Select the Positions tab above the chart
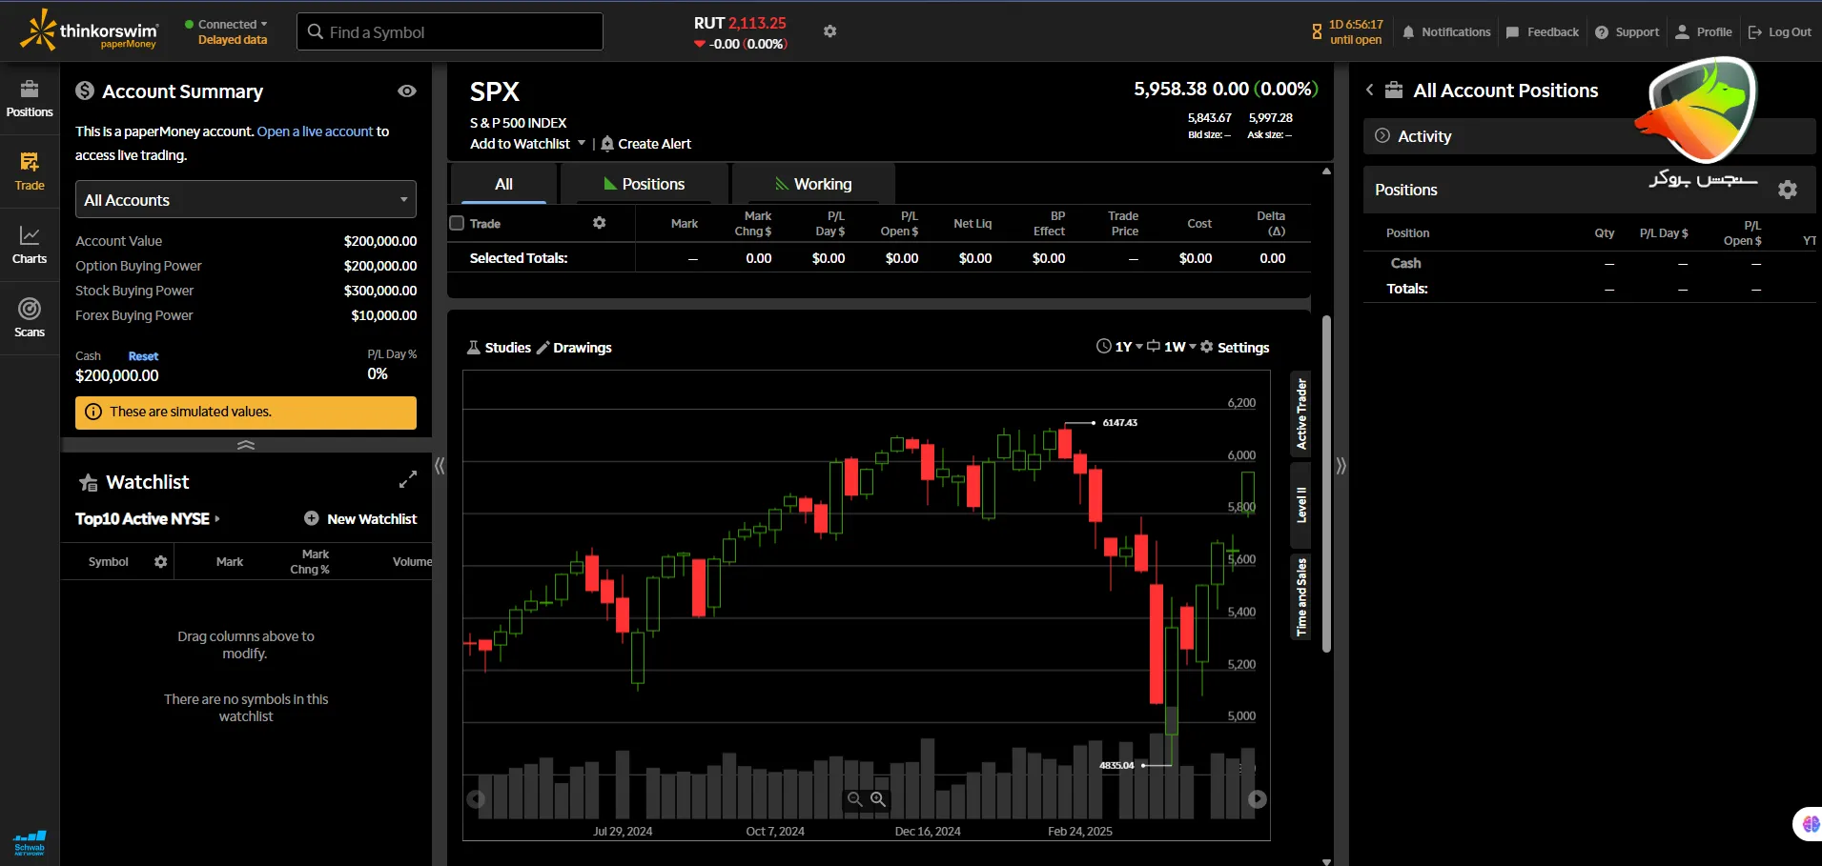This screenshot has width=1822, height=866. pyautogui.click(x=645, y=183)
